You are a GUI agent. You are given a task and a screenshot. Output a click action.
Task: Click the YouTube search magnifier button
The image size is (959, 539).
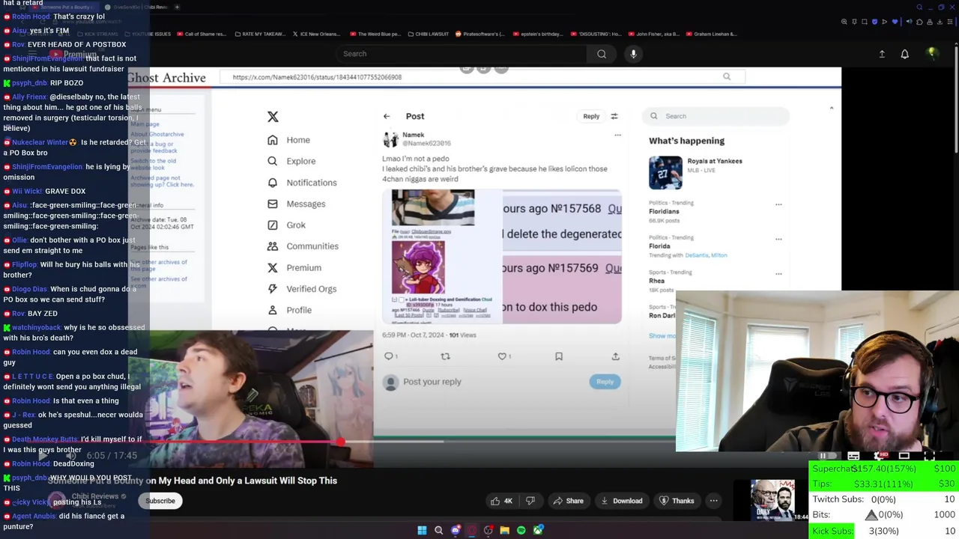click(x=602, y=54)
